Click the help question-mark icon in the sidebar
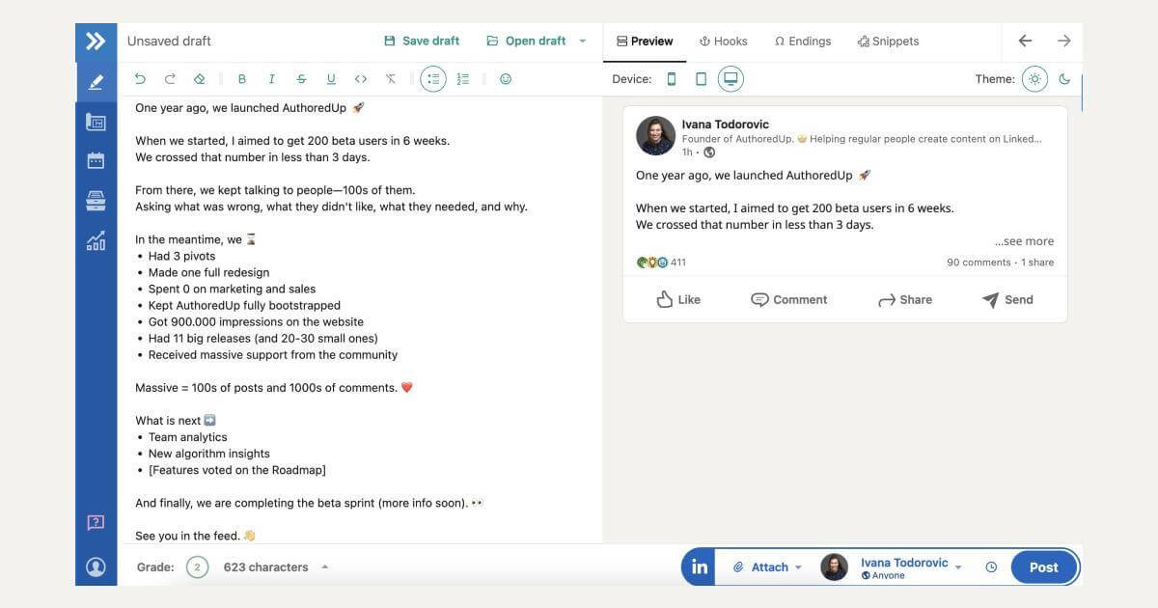The height and width of the screenshot is (608, 1158). [x=96, y=521]
